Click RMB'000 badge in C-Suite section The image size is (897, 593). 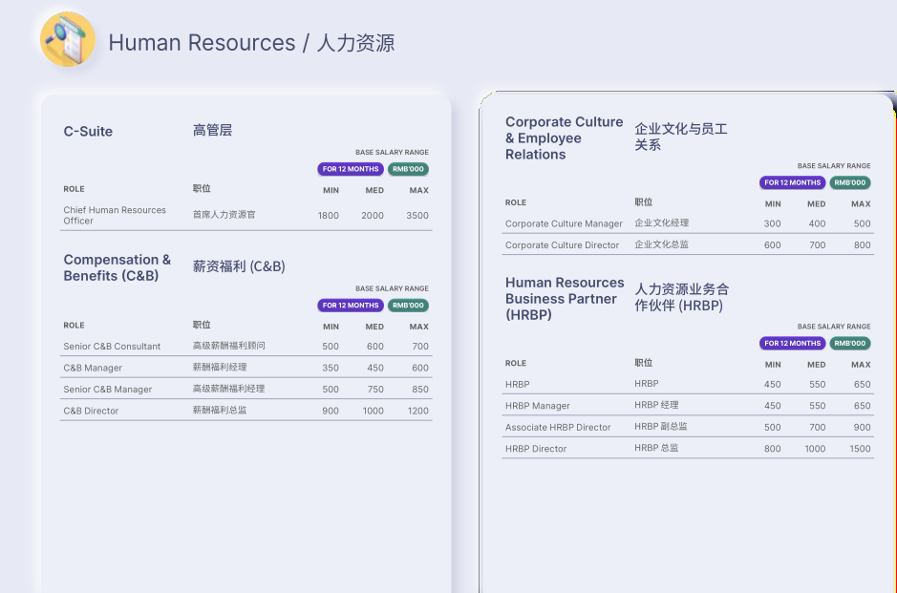[408, 169]
